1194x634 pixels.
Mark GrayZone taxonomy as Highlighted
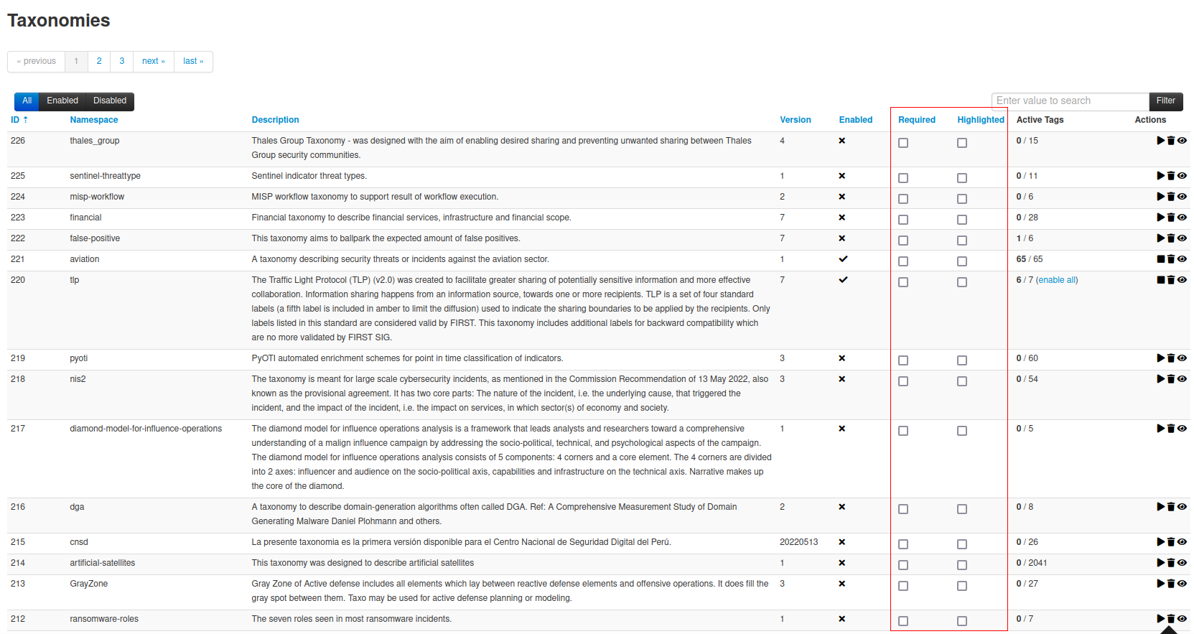tap(962, 586)
